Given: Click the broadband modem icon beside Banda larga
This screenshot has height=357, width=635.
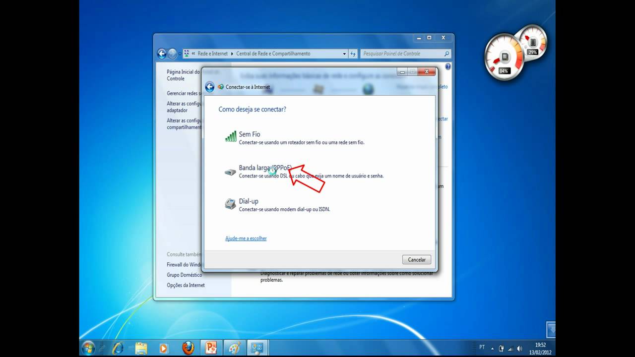Looking at the screenshot, I should (x=230, y=172).
